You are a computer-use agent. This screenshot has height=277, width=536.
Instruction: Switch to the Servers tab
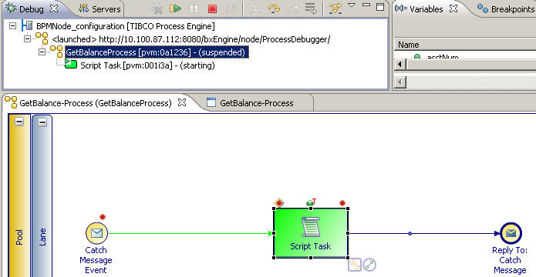point(99,9)
